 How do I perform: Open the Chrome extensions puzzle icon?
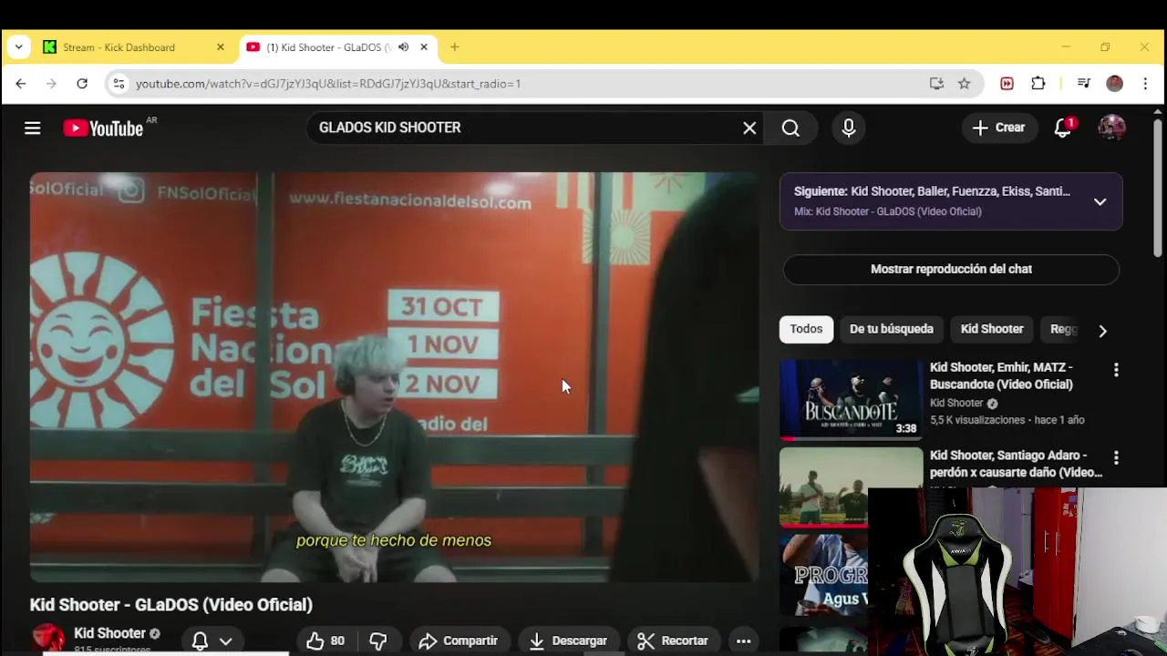1038,84
